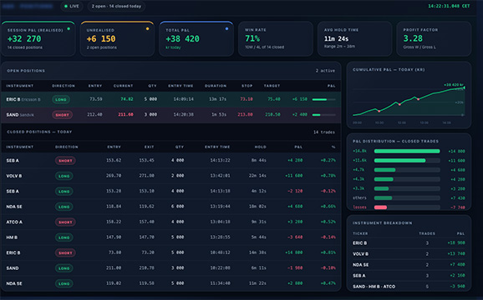483x300 pixels.
Task: Select the 211.60 current price for SAND
Action: point(125,114)
